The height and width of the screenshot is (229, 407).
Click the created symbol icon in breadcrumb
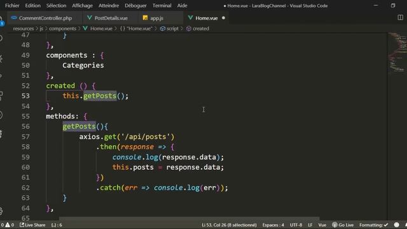[189, 29]
